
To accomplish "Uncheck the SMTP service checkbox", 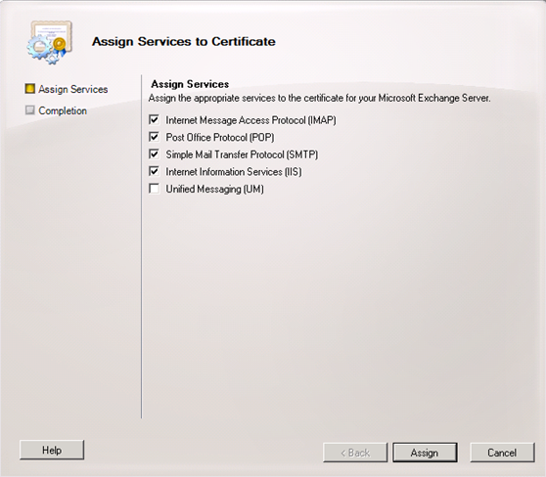I will [x=154, y=154].
